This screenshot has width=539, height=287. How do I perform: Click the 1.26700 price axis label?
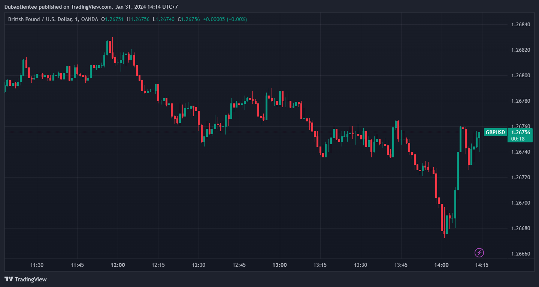[x=521, y=203]
